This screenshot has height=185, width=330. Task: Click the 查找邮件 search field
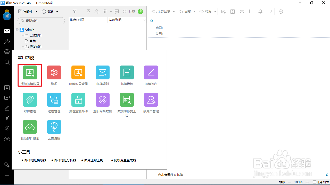click(x=41, y=21)
